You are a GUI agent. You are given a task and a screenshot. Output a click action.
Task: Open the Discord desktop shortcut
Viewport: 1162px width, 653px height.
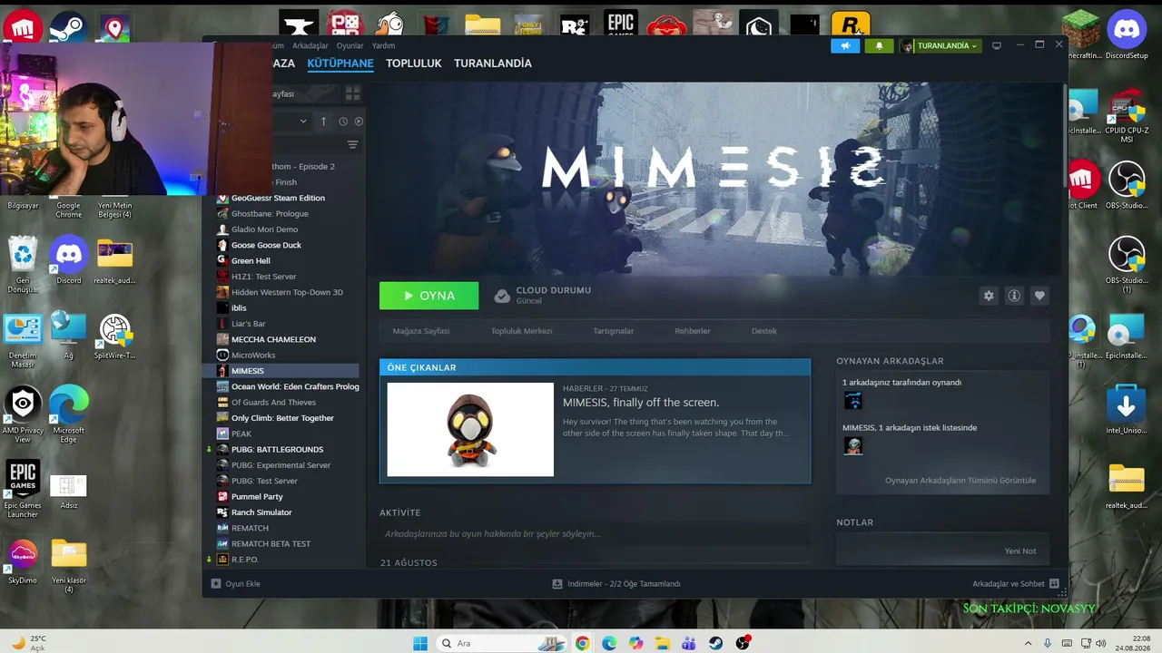coord(69,260)
